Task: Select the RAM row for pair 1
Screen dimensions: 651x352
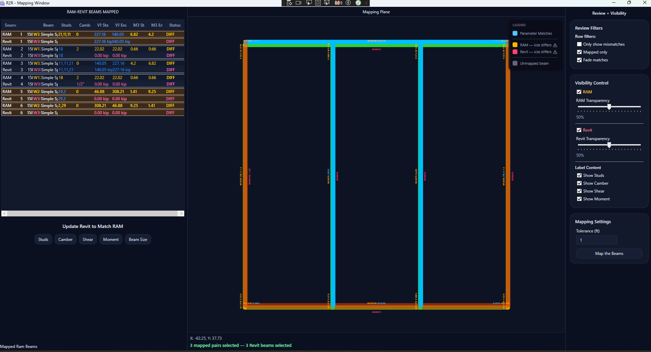Action: click(93, 34)
